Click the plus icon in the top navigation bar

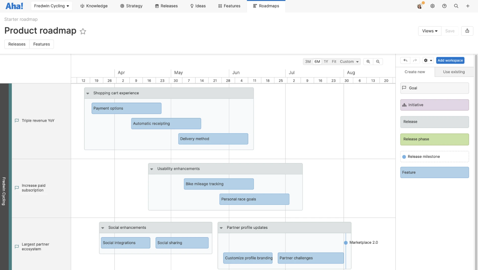pos(468,6)
